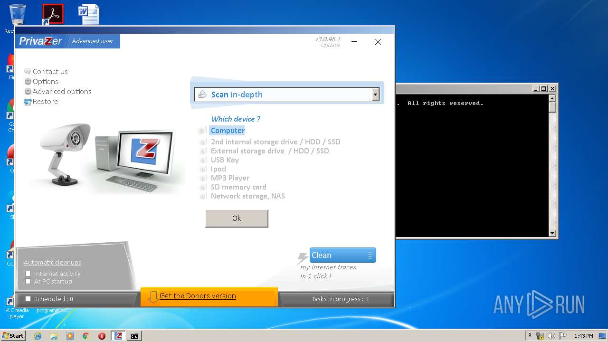Click the Ok button
The width and height of the screenshot is (608, 342).
[x=237, y=218]
